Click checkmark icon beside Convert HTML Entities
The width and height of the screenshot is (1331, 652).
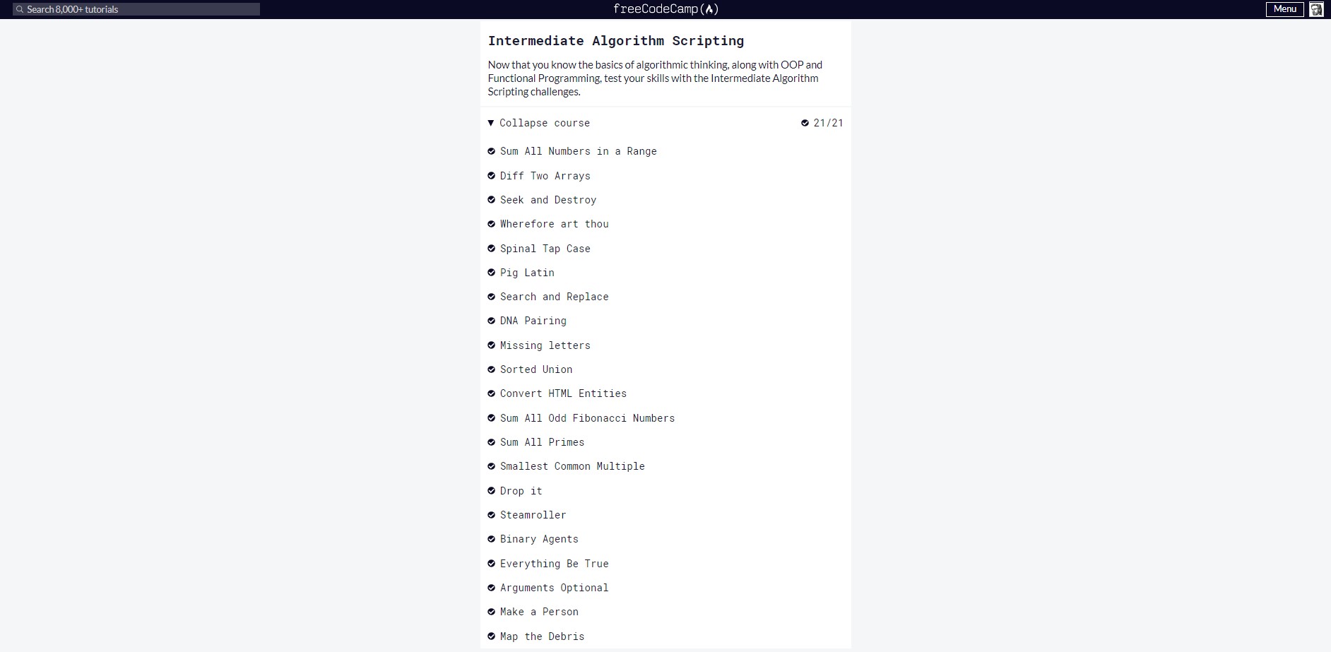pos(491,393)
